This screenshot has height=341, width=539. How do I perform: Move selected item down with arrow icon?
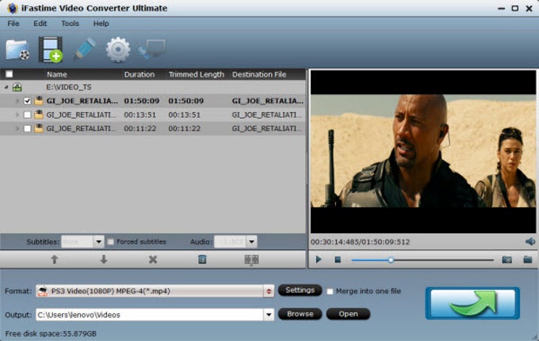pos(104,260)
